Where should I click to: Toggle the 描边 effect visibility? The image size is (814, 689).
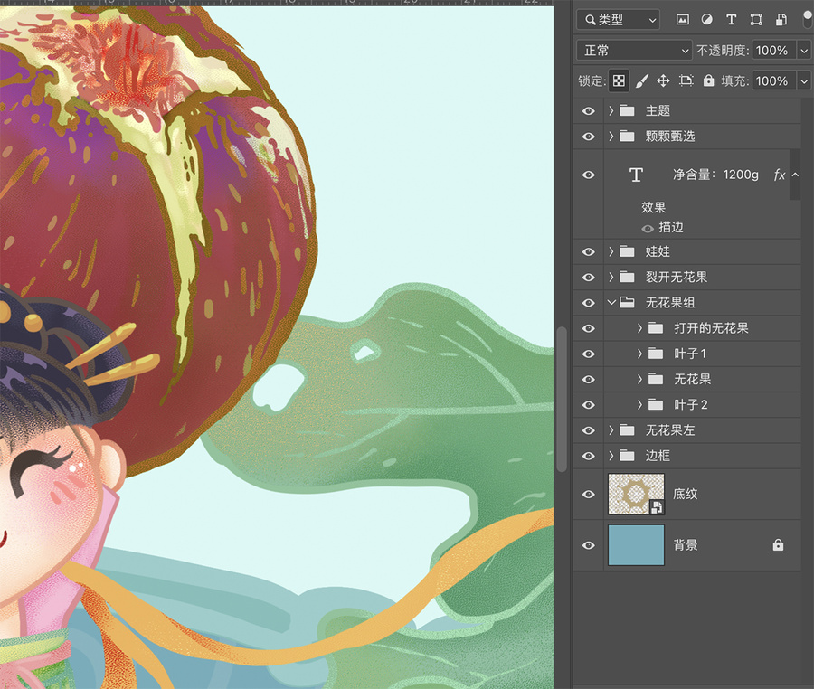pos(648,228)
